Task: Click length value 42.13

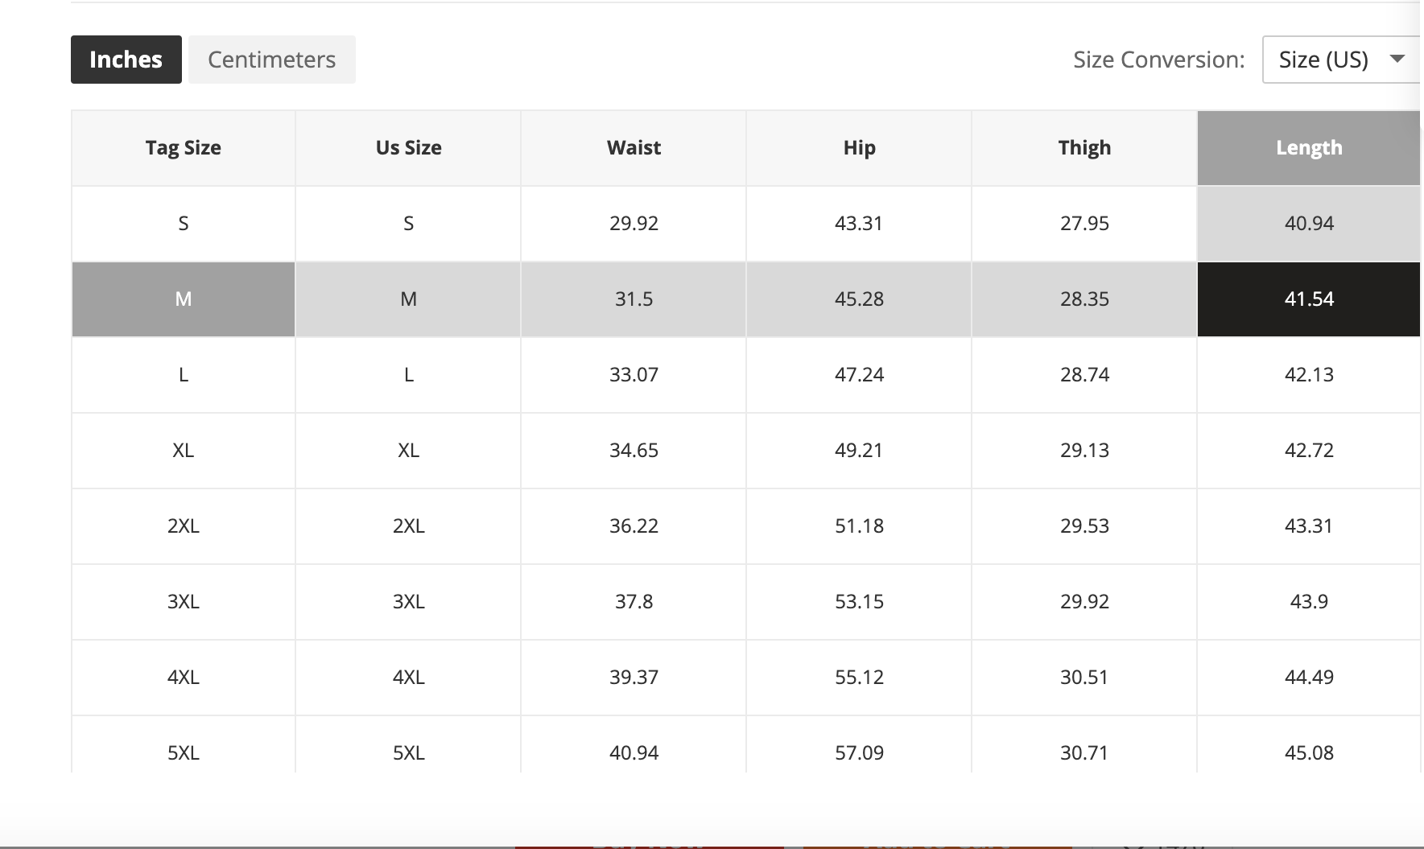Action: pyautogui.click(x=1309, y=375)
